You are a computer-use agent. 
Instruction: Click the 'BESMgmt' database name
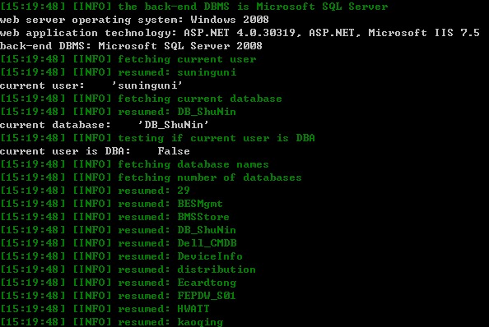coord(200,204)
